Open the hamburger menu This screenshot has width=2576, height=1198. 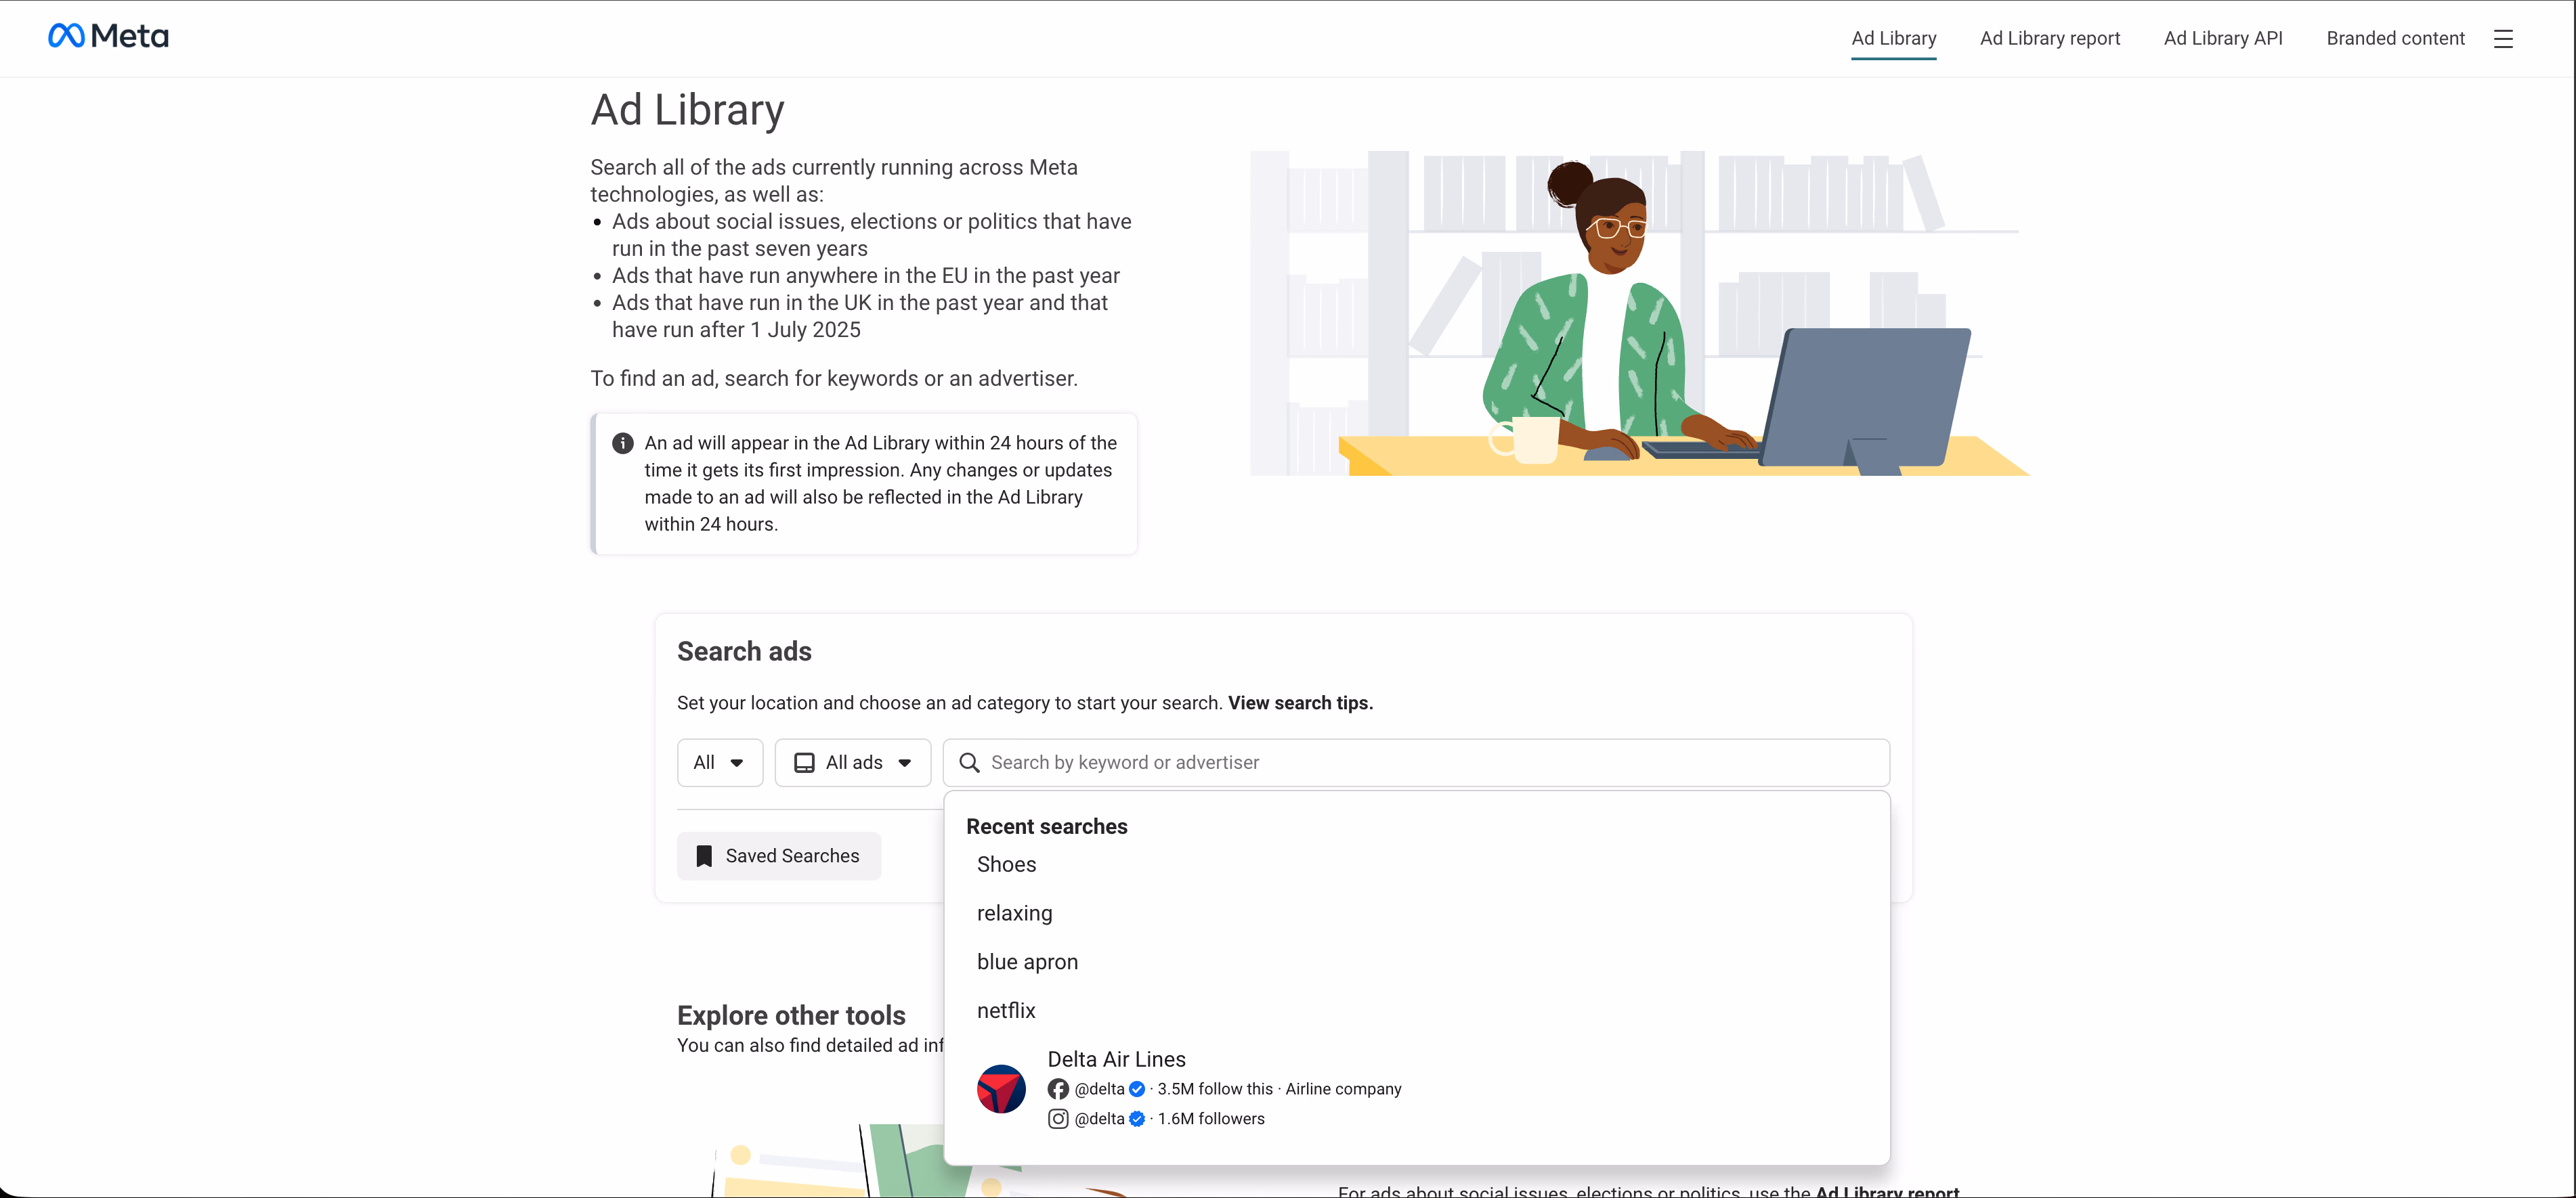(2504, 38)
